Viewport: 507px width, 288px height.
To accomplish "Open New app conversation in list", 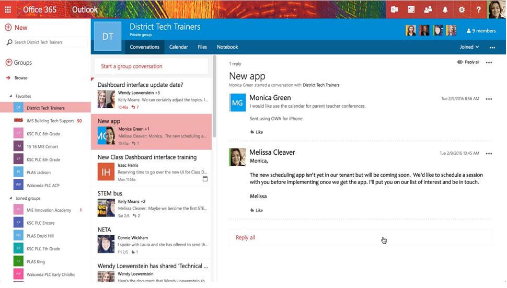I will pos(152,132).
